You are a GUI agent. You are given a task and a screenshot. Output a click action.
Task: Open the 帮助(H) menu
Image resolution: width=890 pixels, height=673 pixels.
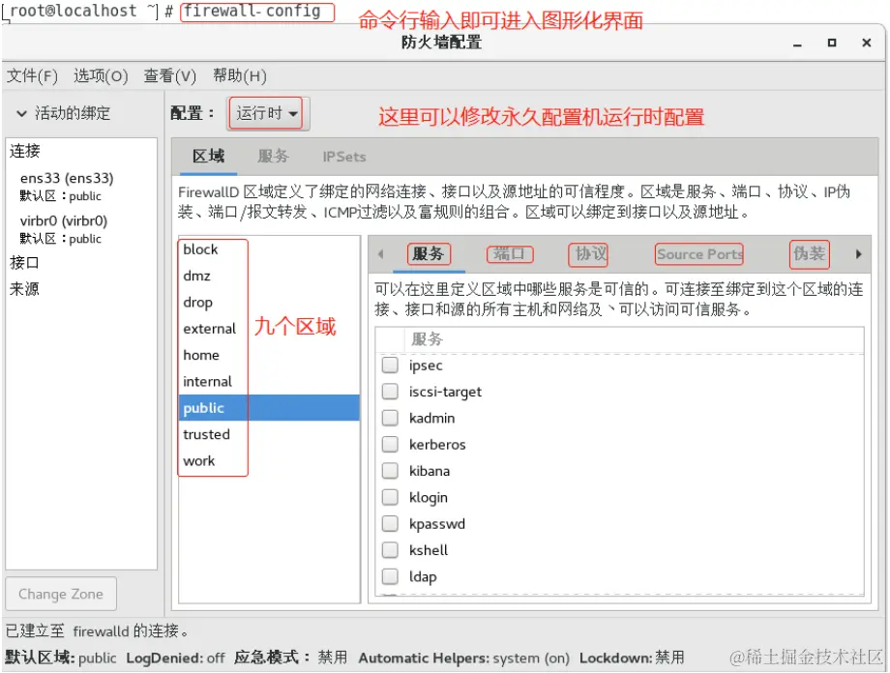point(240,76)
